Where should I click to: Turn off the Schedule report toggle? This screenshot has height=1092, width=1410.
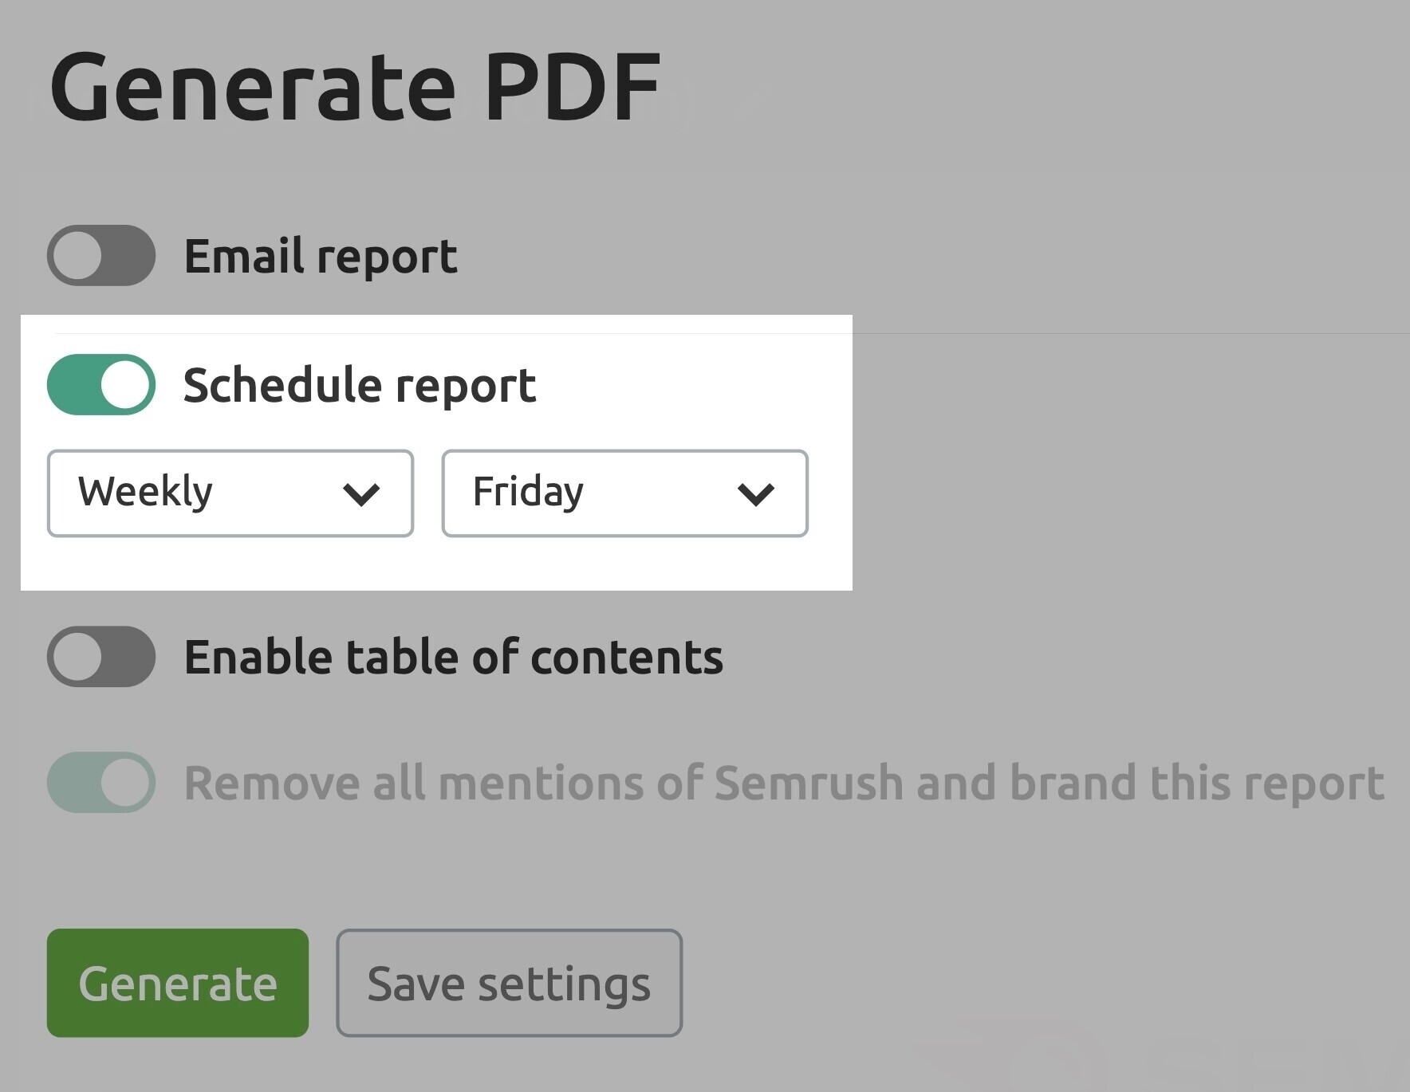[x=101, y=385]
